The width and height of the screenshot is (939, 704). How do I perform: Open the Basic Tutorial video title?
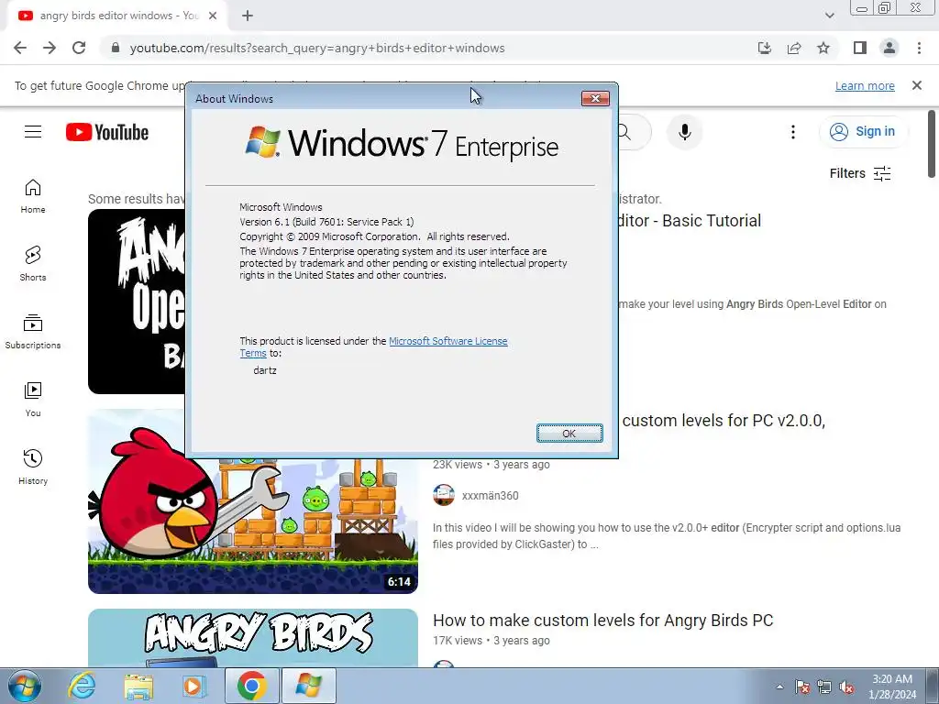689,221
